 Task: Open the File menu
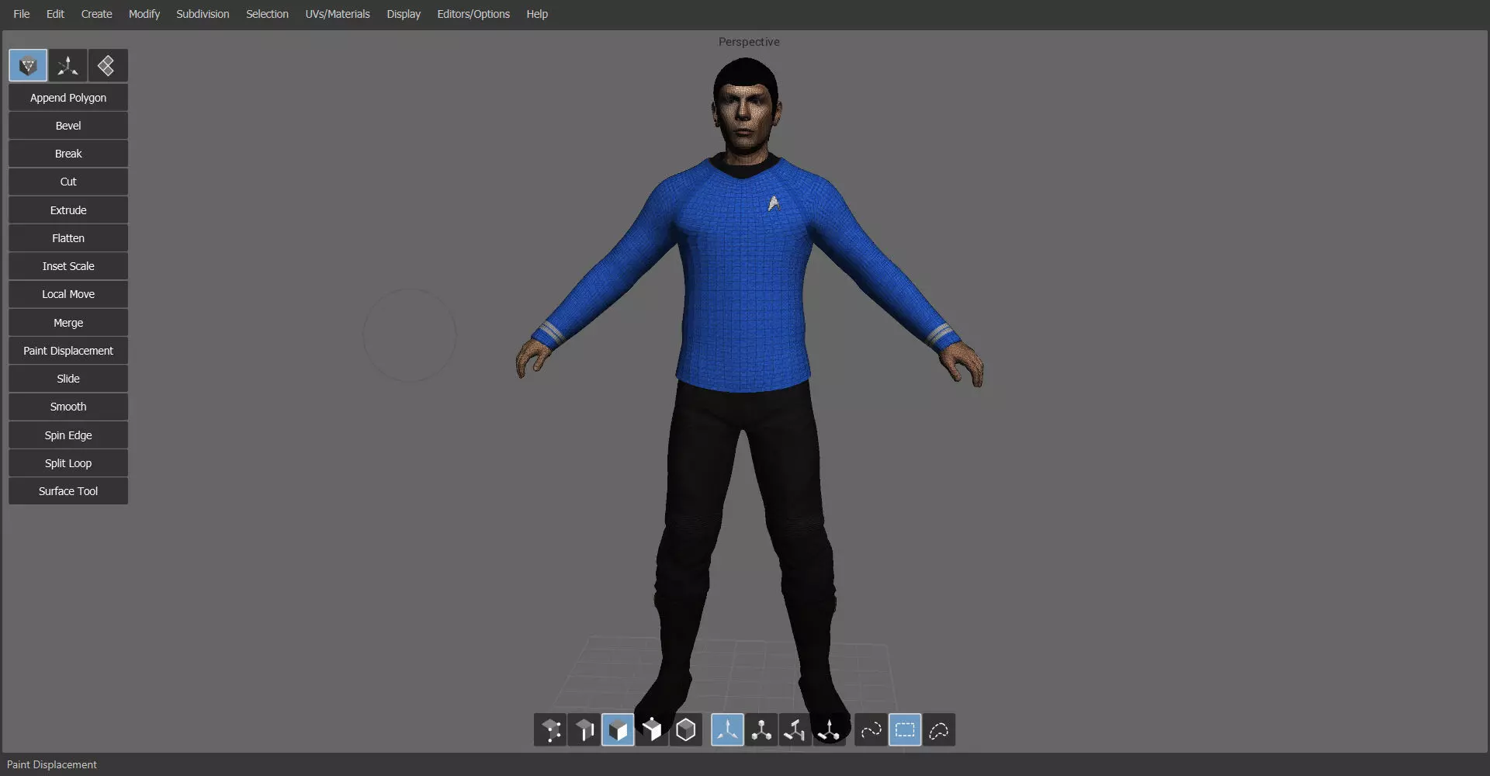click(22, 14)
